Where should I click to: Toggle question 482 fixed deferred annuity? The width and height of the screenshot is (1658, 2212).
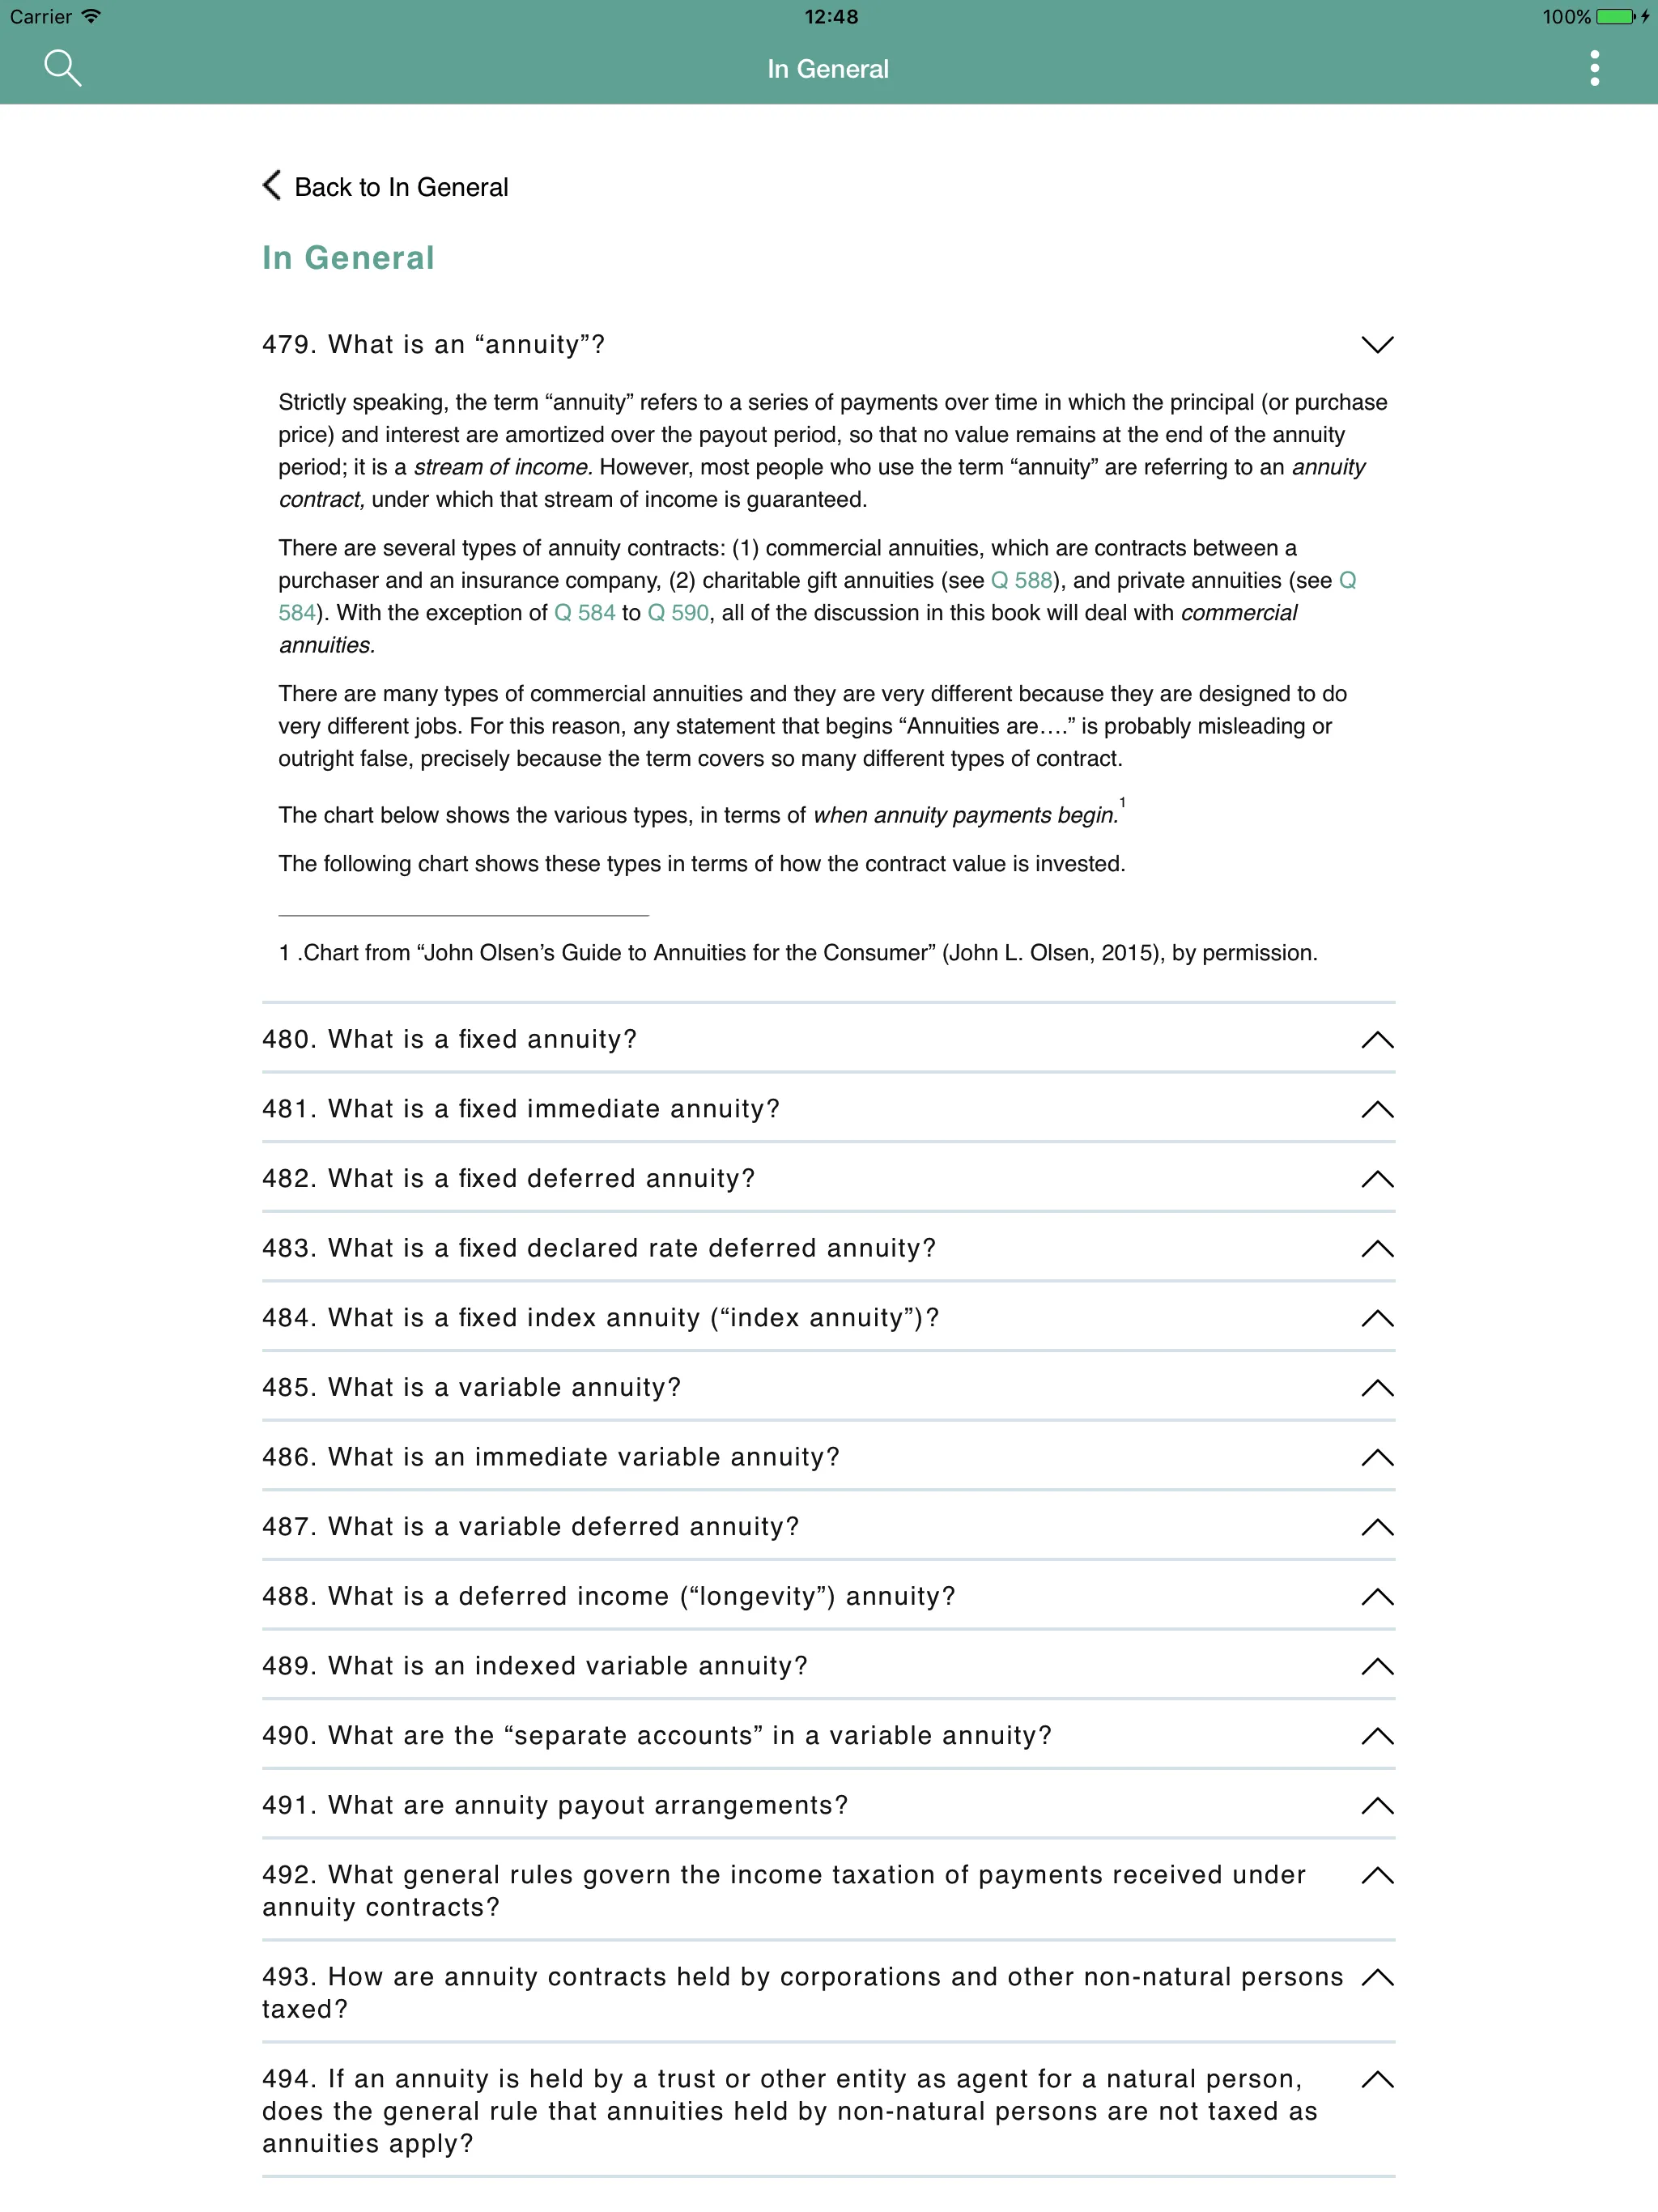tap(831, 1177)
